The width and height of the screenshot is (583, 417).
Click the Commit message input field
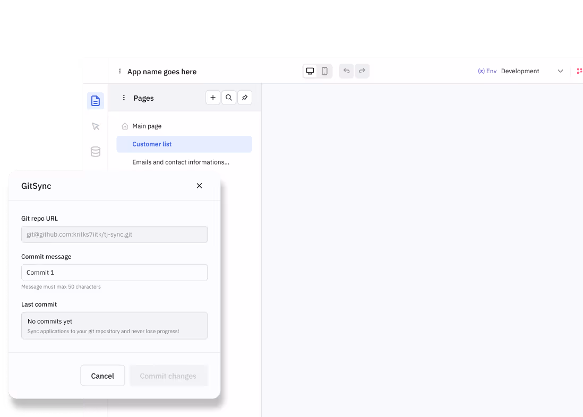point(114,273)
